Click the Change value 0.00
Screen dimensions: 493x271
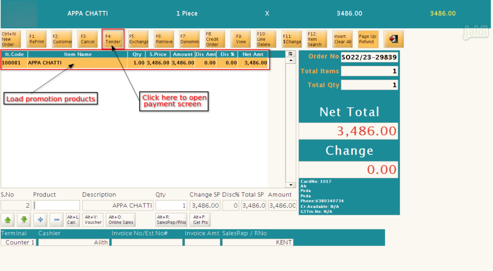pyautogui.click(x=349, y=169)
